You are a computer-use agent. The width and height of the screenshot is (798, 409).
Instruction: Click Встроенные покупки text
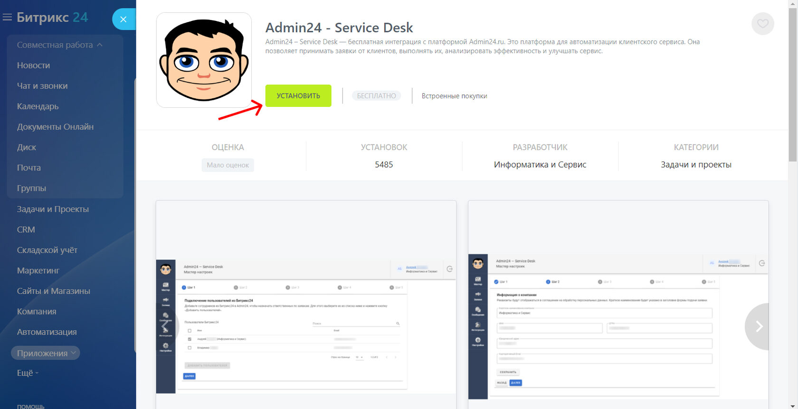pos(455,96)
